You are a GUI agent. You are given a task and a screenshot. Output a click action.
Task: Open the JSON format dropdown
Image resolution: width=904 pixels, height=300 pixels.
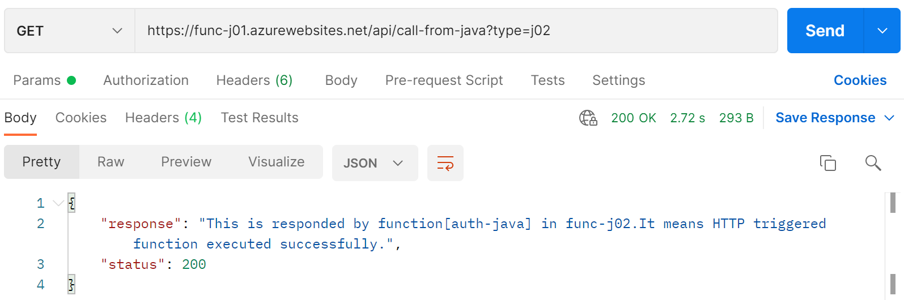[375, 163]
